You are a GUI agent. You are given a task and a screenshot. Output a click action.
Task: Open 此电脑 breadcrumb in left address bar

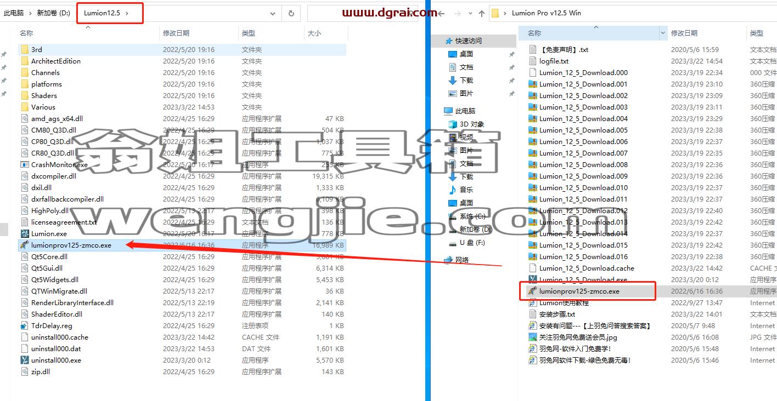point(14,13)
